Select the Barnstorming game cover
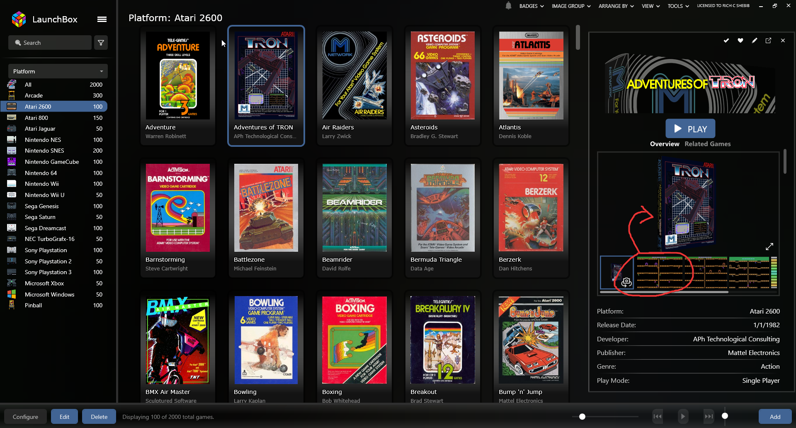The image size is (796, 428). [x=178, y=208]
